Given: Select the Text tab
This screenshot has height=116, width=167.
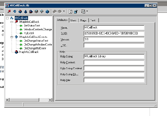Looking at the screenshot, I should click(93, 20).
